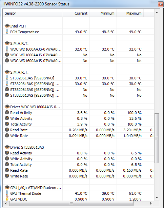Click the vertical scrollbar down arrow
This screenshot has height=208, width=164.
tap(157, 198)
